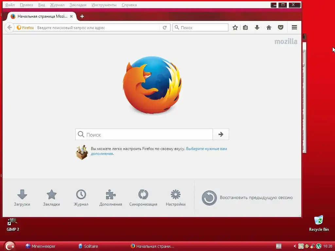Open Дополнения shortcut on start page
The height and width of the screenshot is (251, 335).
(111, 198)
